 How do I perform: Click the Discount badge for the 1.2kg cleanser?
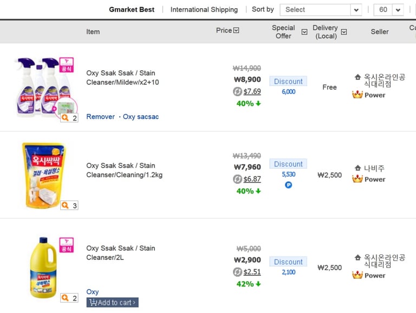(288, 164)
